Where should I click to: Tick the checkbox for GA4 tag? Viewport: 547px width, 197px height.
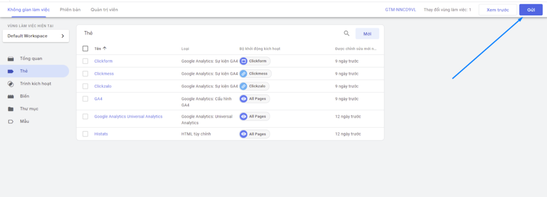(85, 99)
